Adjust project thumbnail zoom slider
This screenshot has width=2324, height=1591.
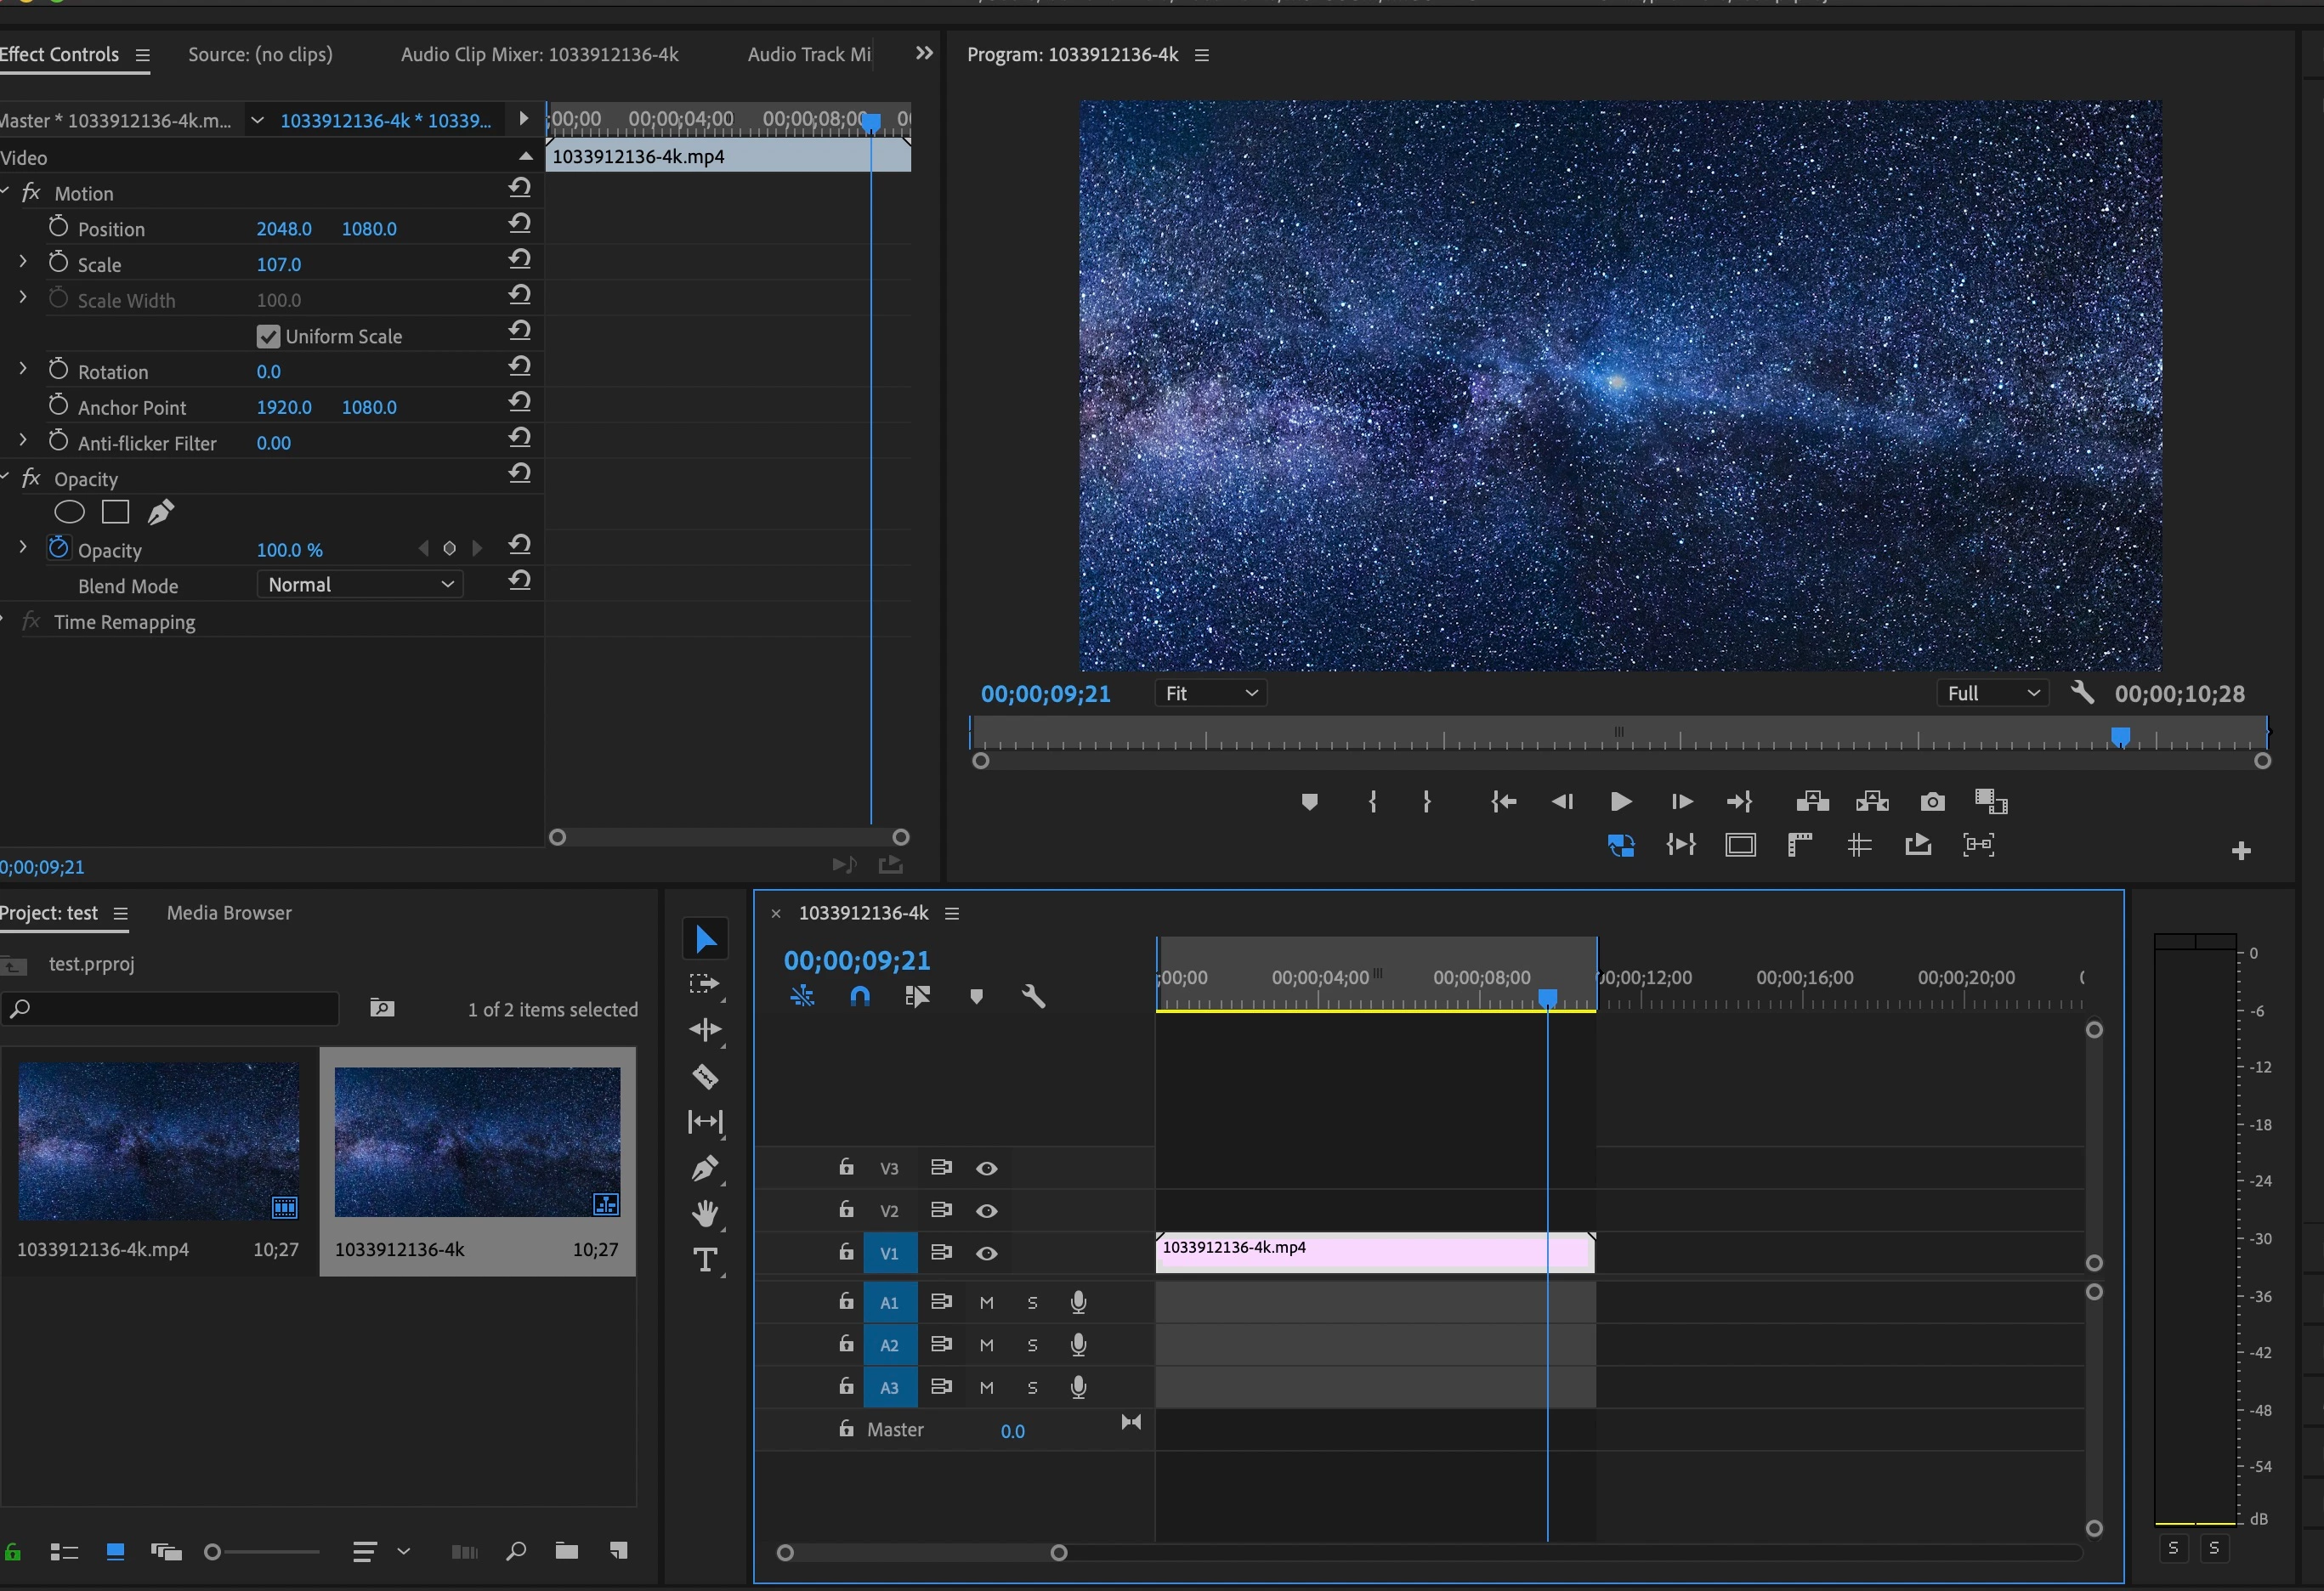(x=213, y=1552)
